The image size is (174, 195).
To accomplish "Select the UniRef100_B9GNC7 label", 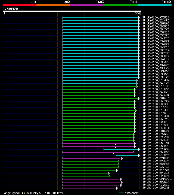I will pos(156,182).
